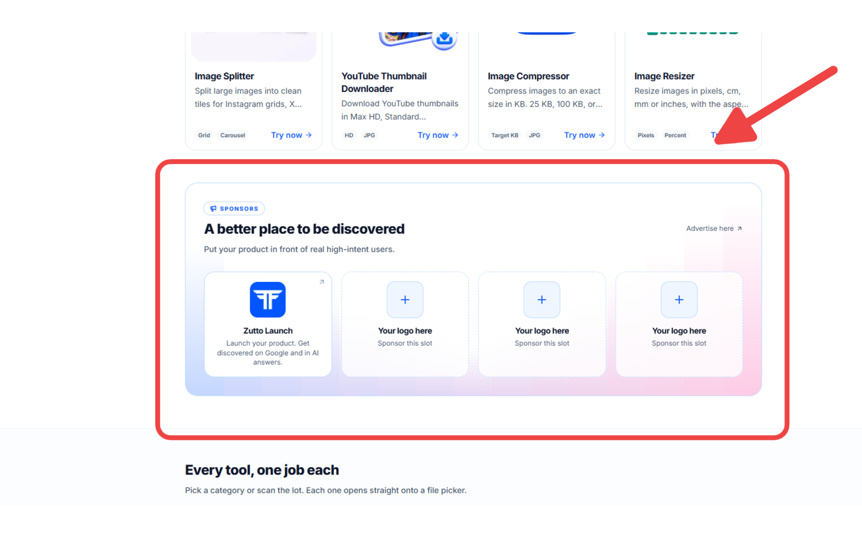Click the 'Put your product in front' subtitle

(x=299, y=249)
